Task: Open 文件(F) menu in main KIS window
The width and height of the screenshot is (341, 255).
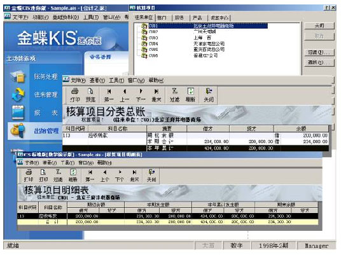Action: (20, 17)
